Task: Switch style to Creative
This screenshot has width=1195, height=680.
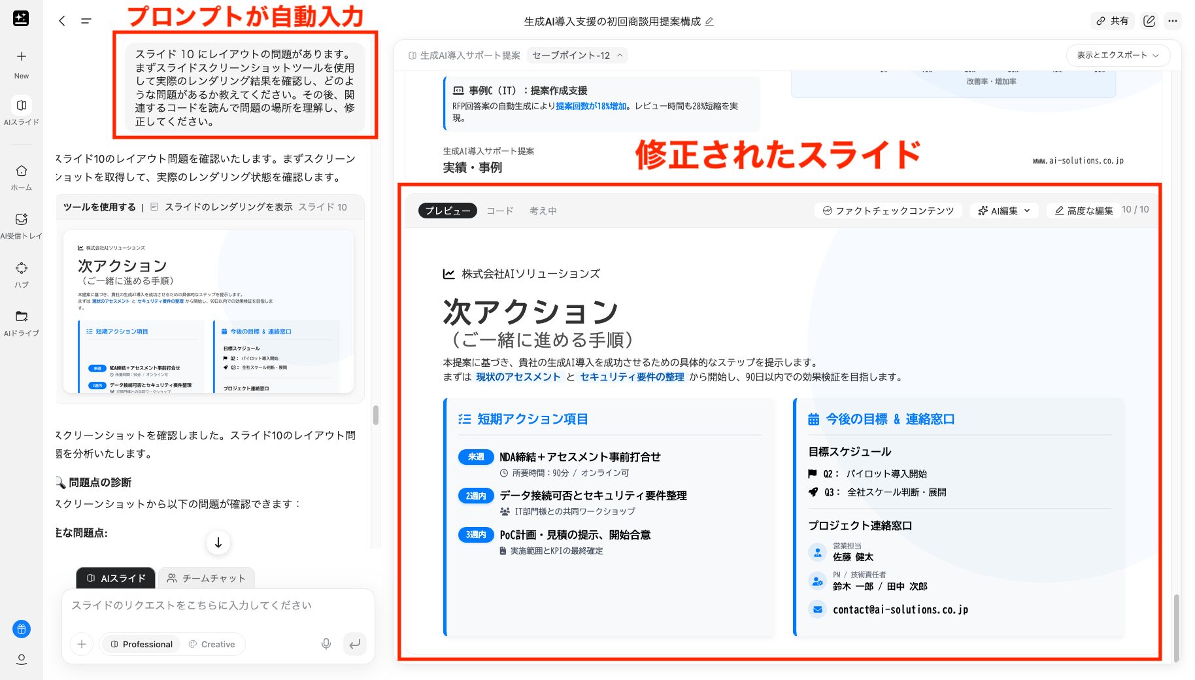Action: point(213,643)
